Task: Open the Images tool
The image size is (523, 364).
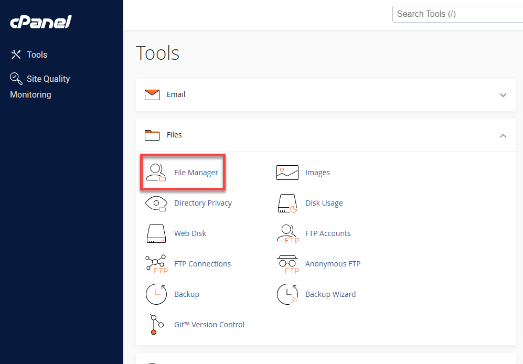Action: coord(317,172)
